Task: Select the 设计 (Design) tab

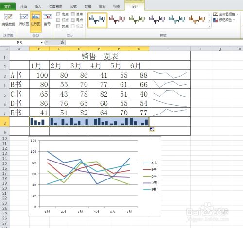Action: click(135, 6)
